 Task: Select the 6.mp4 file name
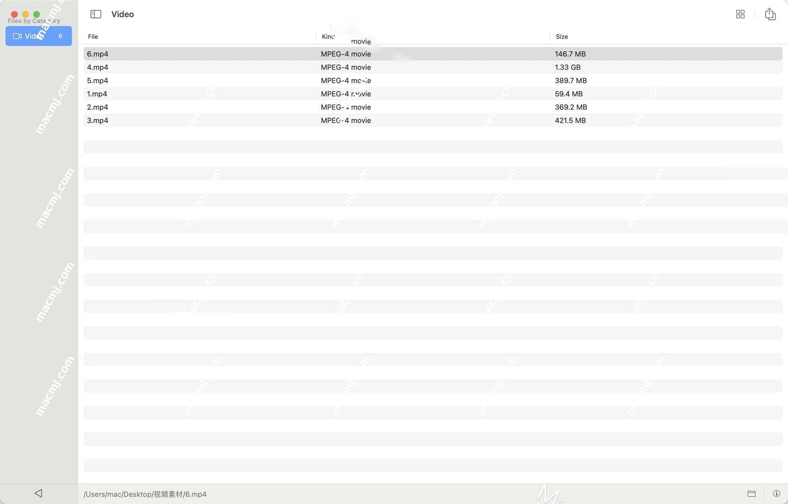97,54
